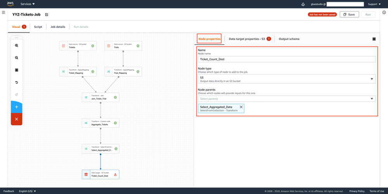Select the Ticket_Count_Dest target node
Image resolution: width=388 pixels, height=194 pixels.
coord(100,175)
